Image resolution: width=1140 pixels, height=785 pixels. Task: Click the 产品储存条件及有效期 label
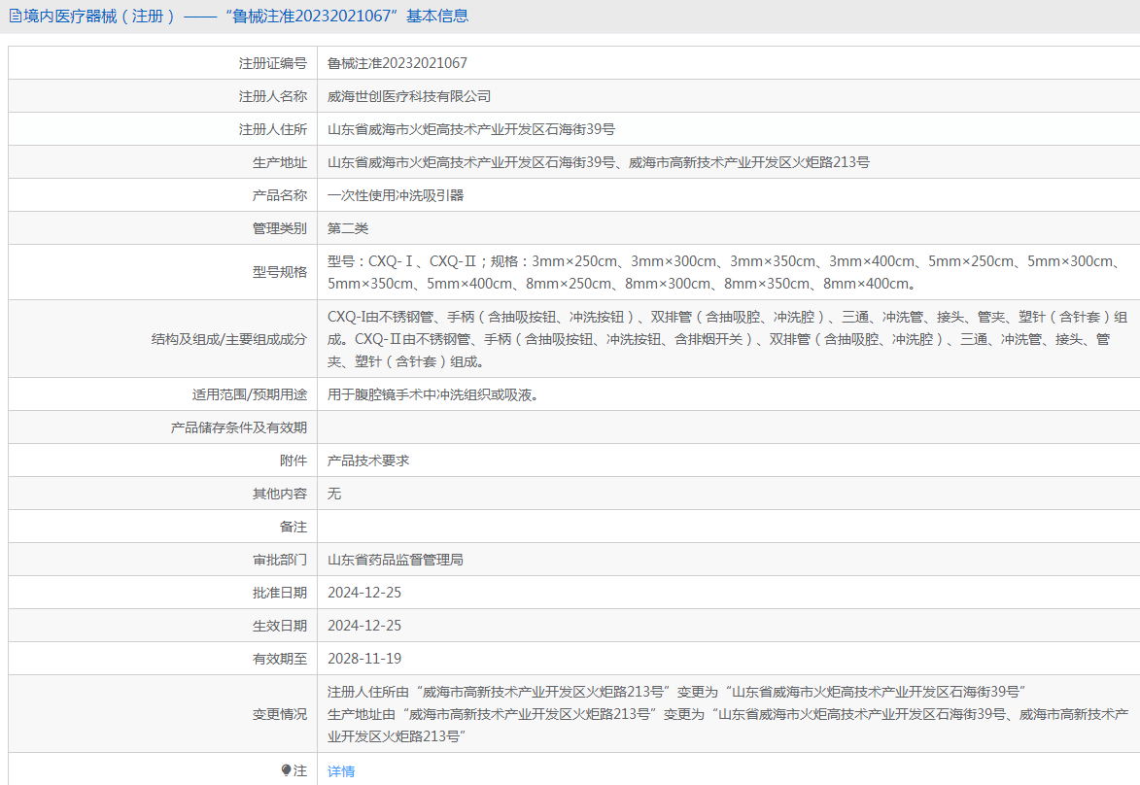(x=239, y=428)
